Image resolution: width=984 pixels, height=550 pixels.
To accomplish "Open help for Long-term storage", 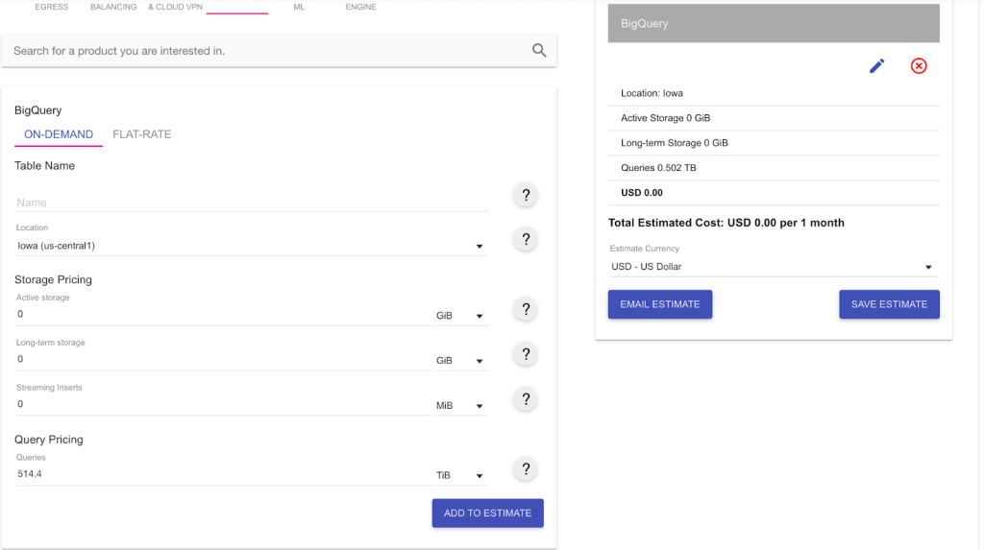I will [x=526, y=354].
